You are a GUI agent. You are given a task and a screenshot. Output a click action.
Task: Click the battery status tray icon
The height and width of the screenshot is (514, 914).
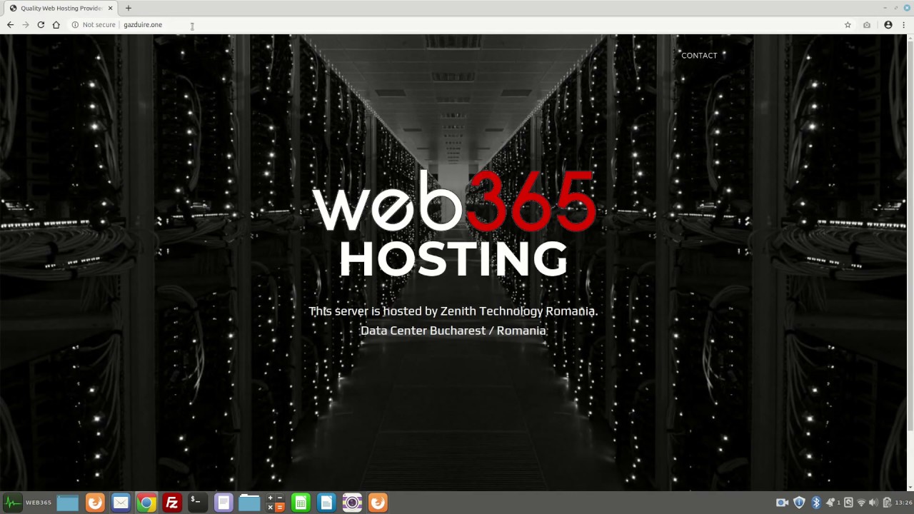point(887,503)
